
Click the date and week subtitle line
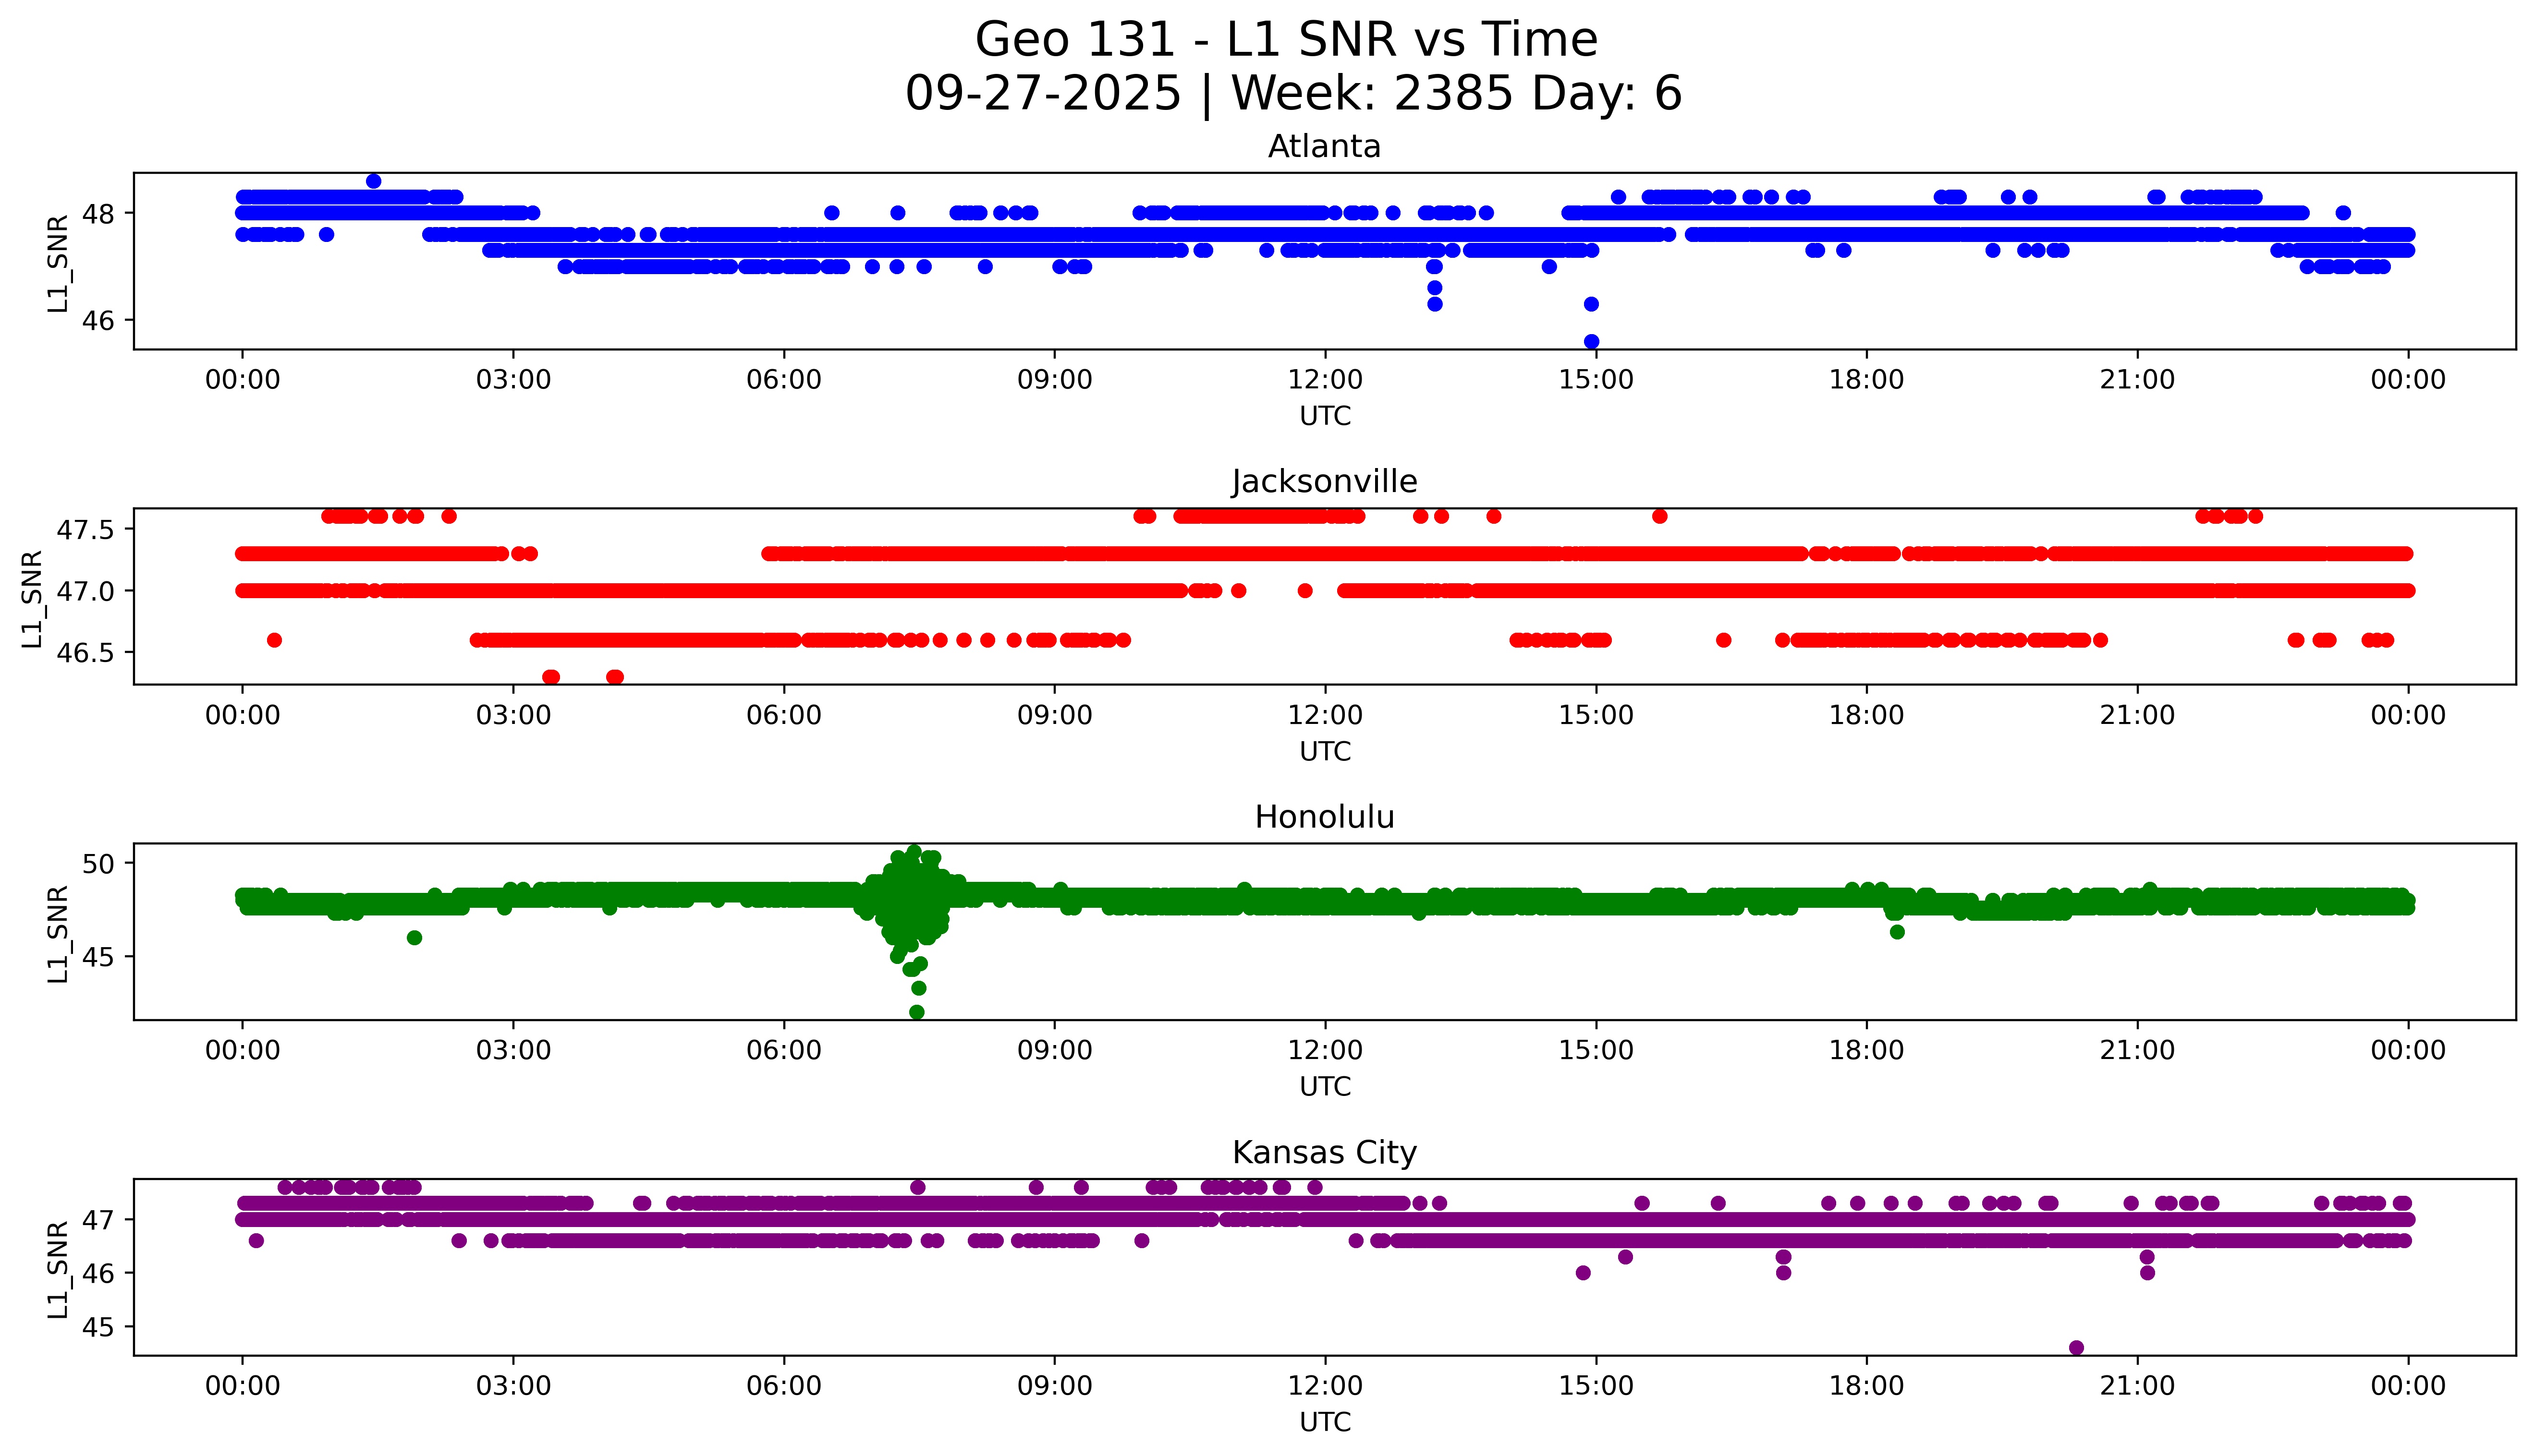[x=1292, y=93]
